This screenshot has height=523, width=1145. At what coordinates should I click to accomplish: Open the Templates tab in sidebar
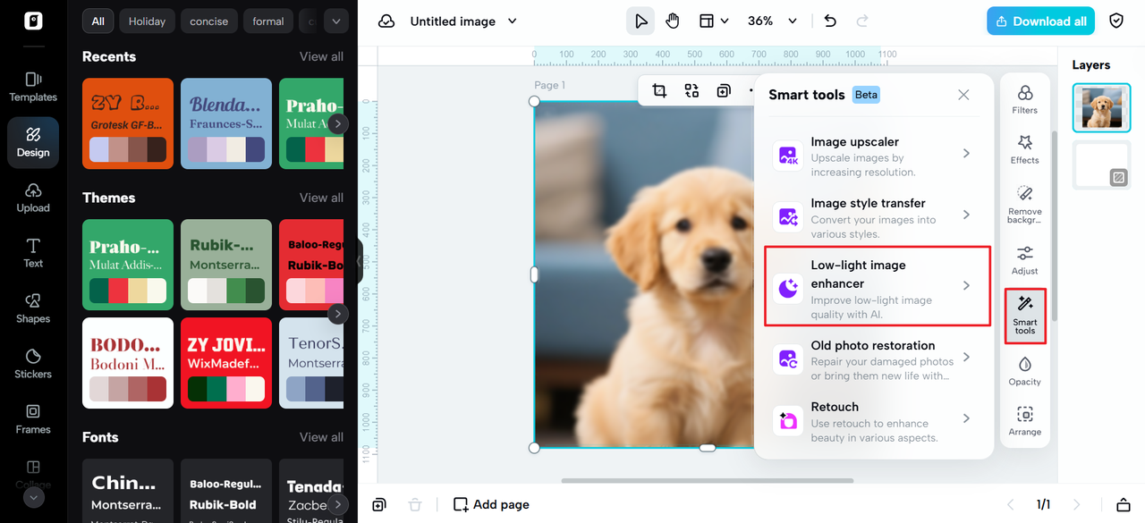pyautogui.click(x=33, y=86)
